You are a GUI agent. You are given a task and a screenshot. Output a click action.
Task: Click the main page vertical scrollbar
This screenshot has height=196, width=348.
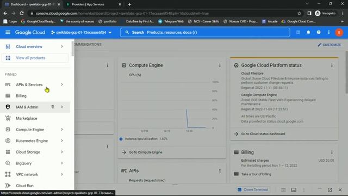tap(346, 72)
